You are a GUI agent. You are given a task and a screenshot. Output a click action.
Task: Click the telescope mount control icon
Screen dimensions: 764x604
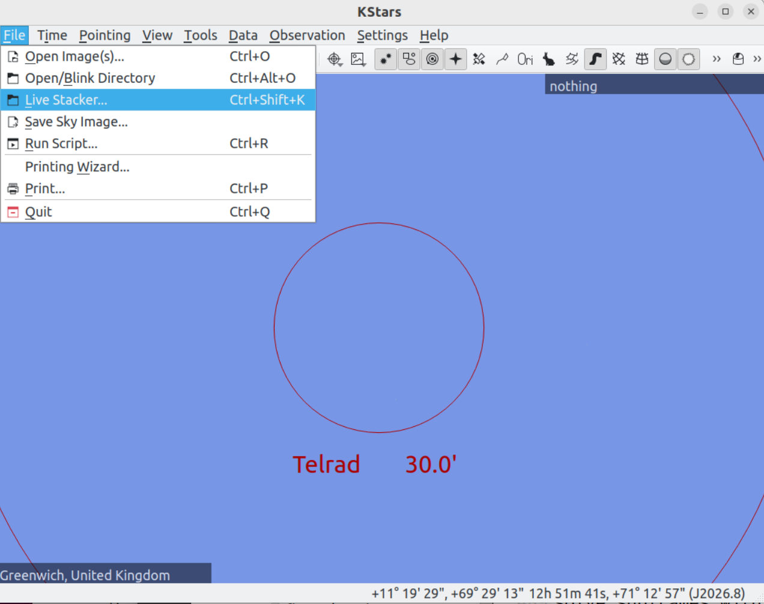[738, 59]
